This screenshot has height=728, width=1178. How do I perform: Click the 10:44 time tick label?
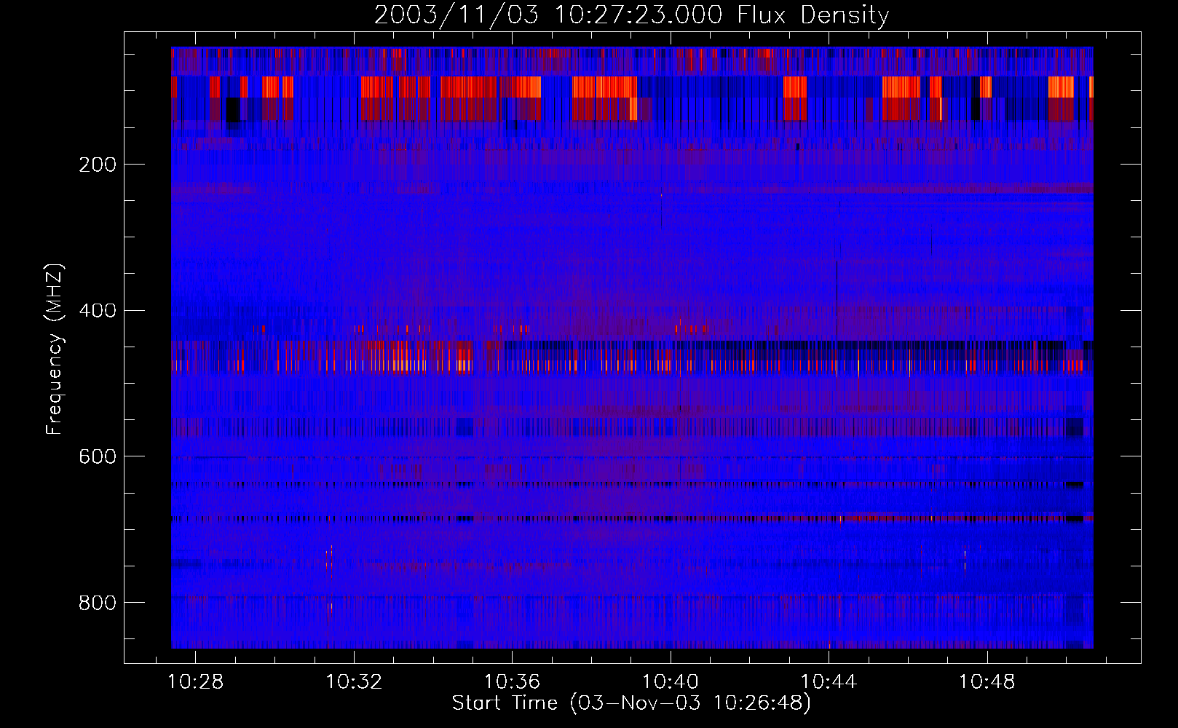829,682
